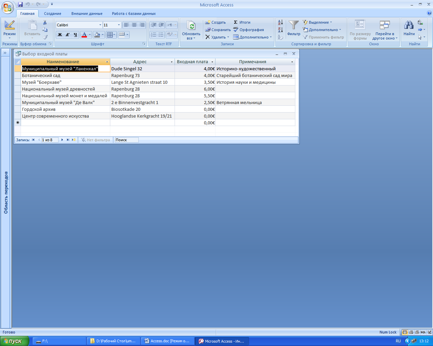
Task: Go to last record
Action: (x=68, y=140)
